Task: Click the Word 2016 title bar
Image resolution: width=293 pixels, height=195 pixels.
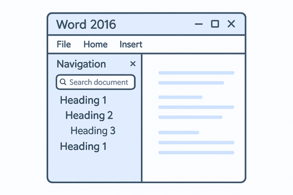Action: click(x=86, y=25)
